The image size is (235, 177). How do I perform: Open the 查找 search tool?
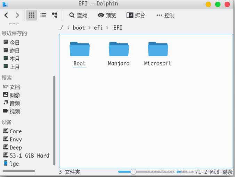78,15
